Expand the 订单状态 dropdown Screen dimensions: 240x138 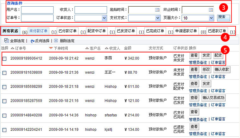104,18
